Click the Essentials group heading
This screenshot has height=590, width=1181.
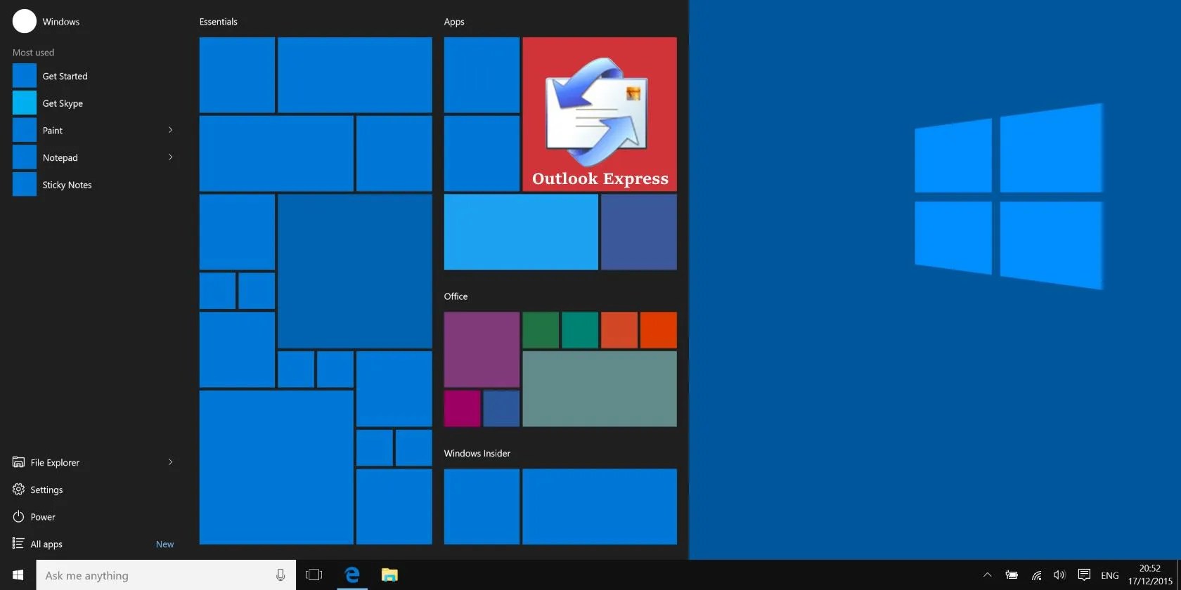click(218, 22)
